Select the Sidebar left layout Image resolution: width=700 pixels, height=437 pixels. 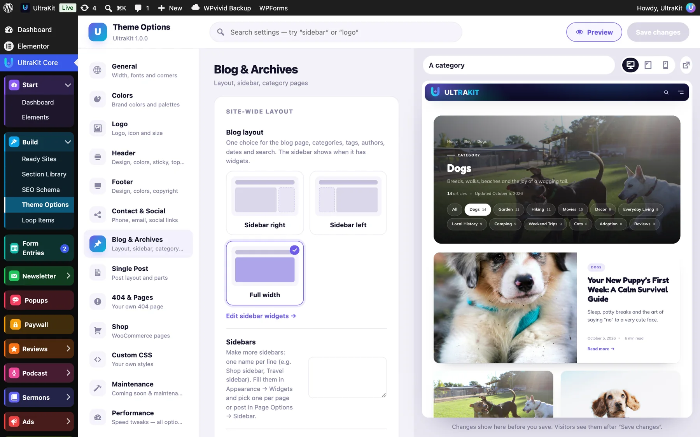(348, 203)
